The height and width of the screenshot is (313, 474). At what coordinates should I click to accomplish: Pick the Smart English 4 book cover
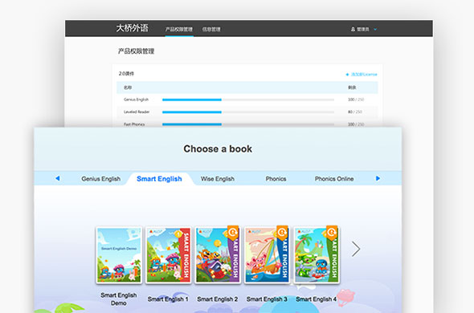(x=317, y=255)
